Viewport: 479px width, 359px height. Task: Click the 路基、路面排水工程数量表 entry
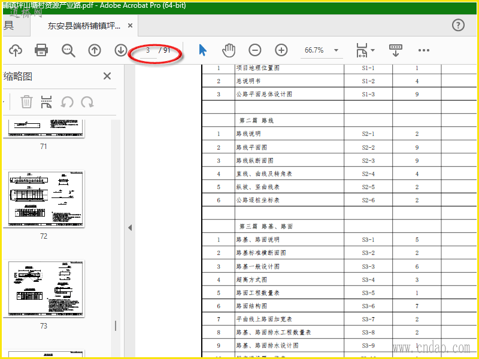click(x=274, y=332)
